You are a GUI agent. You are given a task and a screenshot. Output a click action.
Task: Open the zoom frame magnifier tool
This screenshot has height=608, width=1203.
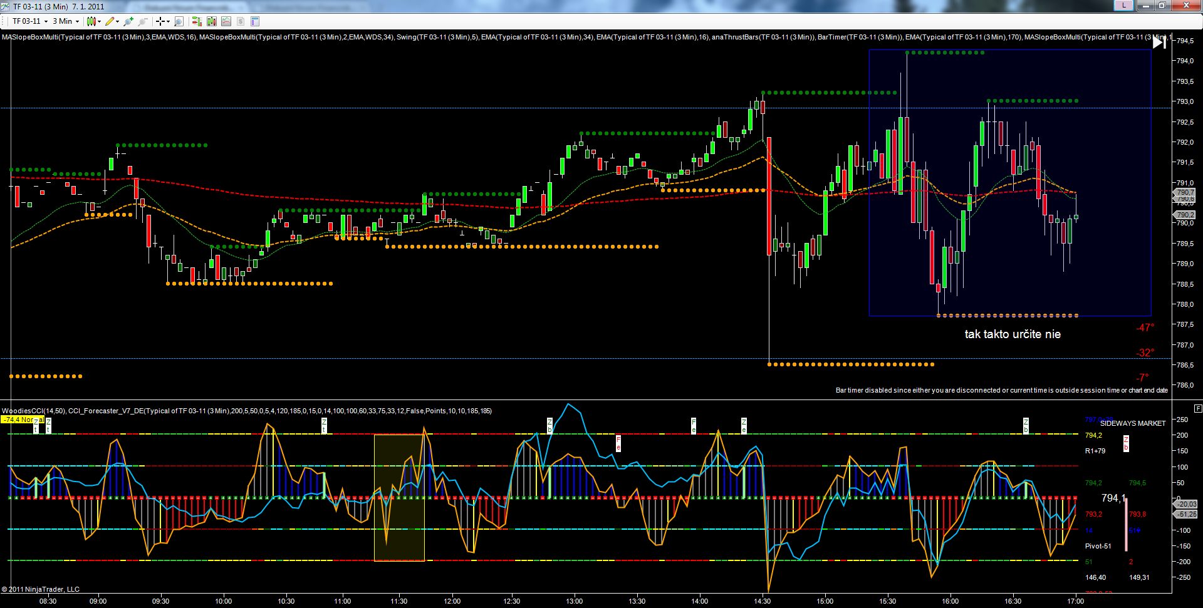179,21
